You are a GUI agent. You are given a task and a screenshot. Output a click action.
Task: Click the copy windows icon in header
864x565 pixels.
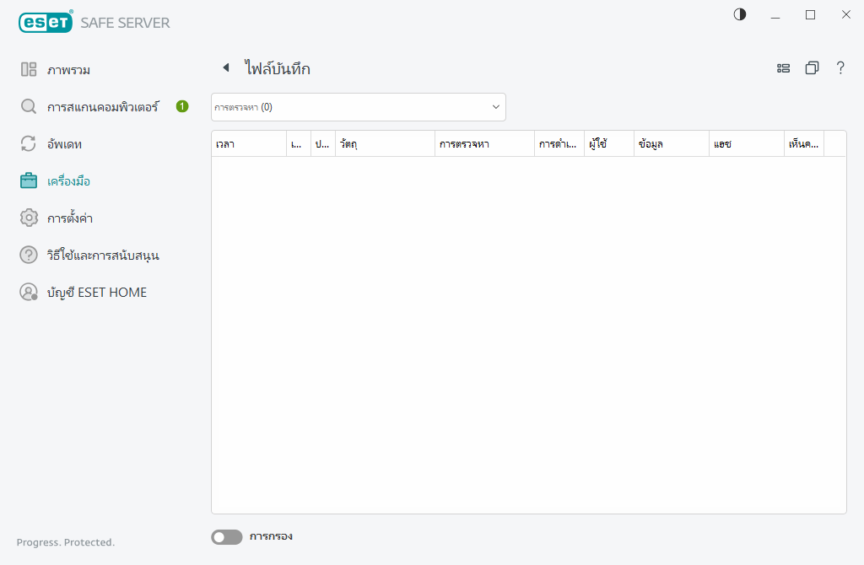(812, 68)
